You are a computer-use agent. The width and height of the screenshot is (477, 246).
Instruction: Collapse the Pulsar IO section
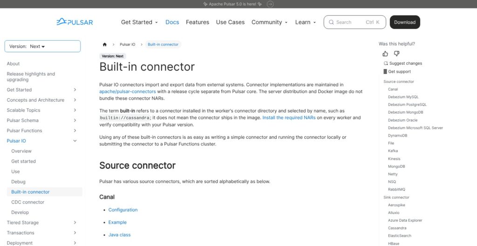[x=75, y=141]
